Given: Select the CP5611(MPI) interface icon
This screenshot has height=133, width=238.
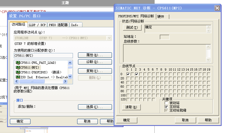Looking at the screenshot, I should tap(18, 67).
